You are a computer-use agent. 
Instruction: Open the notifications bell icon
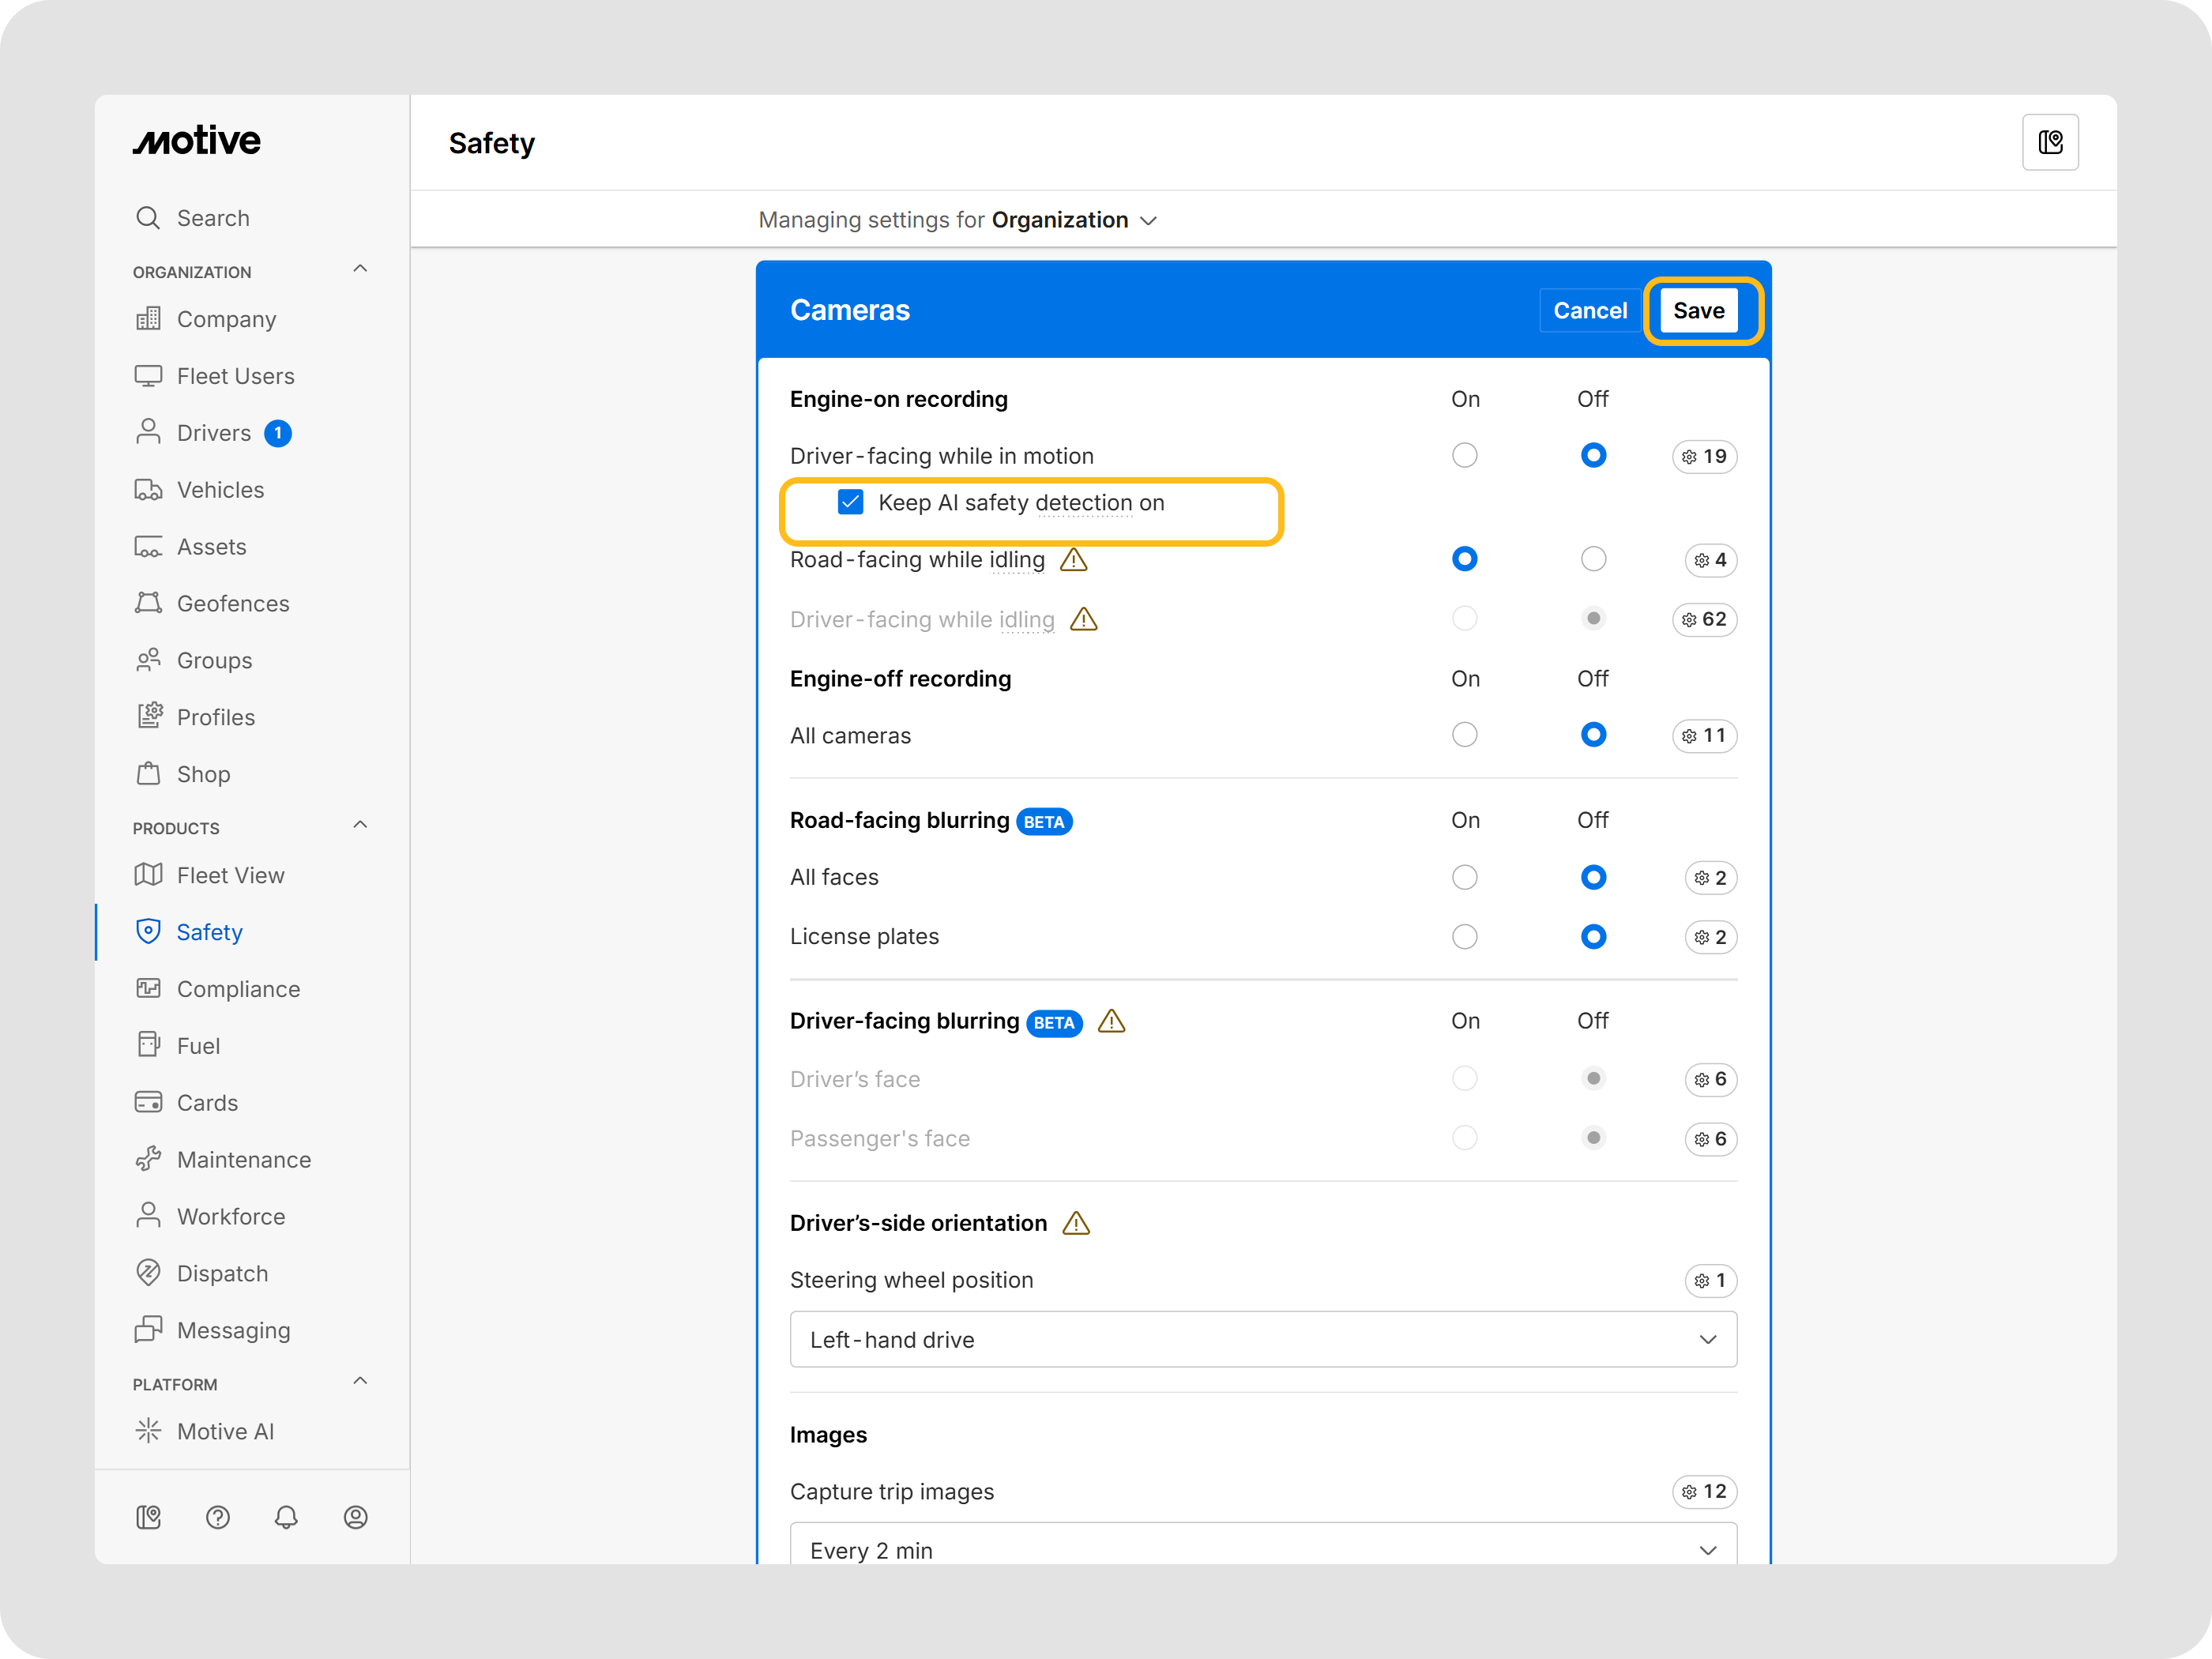click(286, 1517)
